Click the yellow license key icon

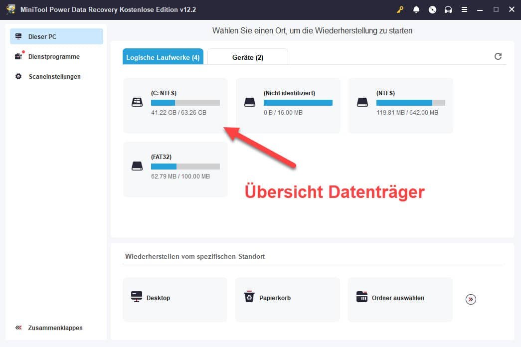coord(399,9)
